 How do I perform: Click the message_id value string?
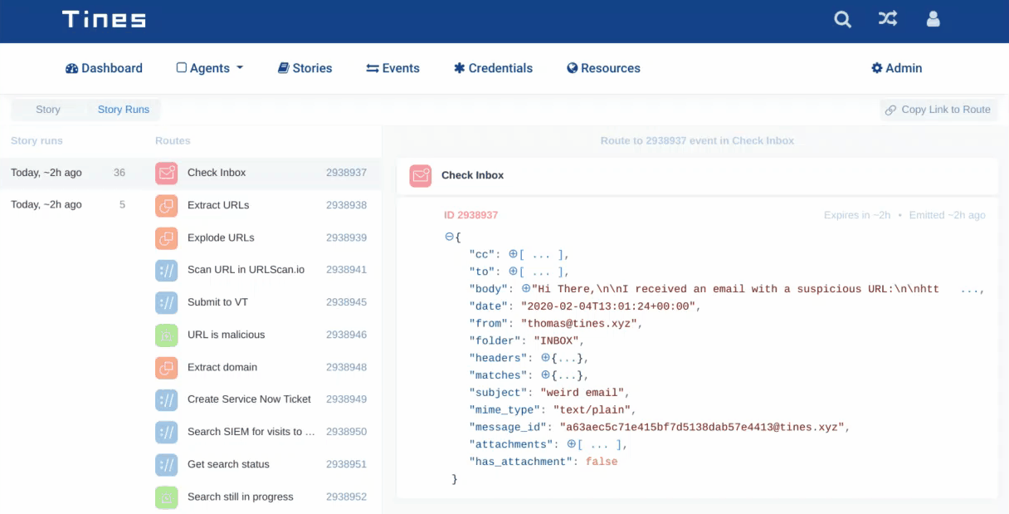pyautogui.click(x=704, y=428)
